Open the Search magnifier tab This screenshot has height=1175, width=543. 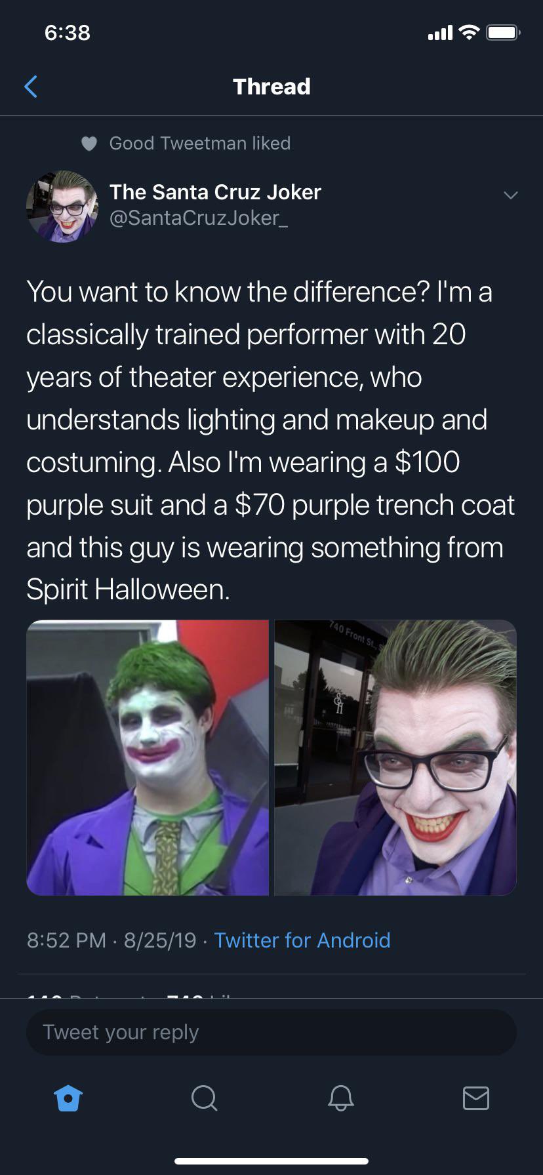pos(204,1098)
